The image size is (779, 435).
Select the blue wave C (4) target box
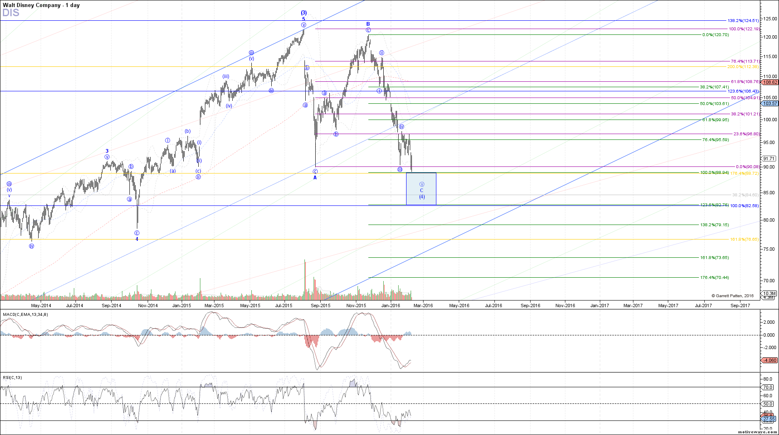[421, 188]
